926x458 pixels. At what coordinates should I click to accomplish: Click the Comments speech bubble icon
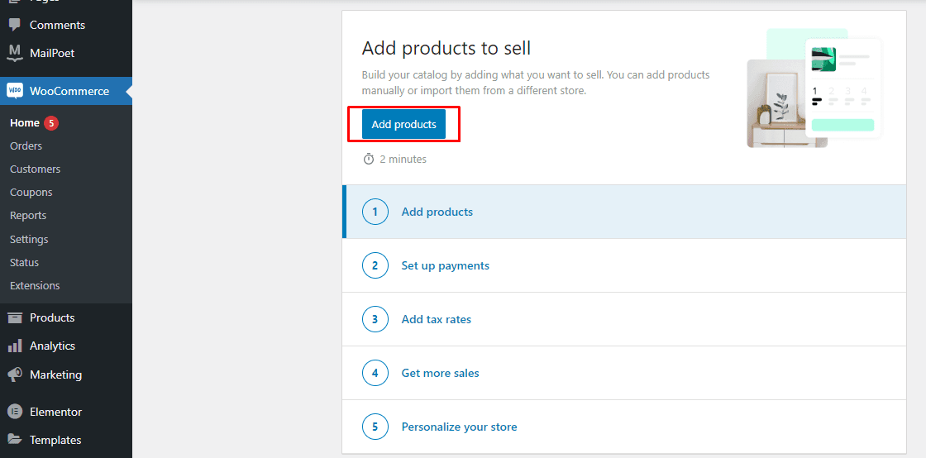tap(15, 25)
